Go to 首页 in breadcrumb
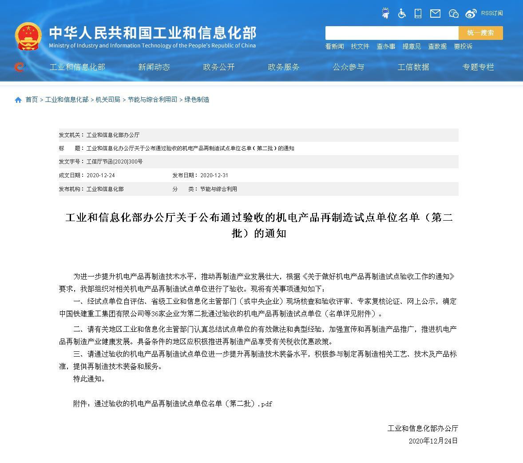This screenshot has height=463, width=523. 32,100
